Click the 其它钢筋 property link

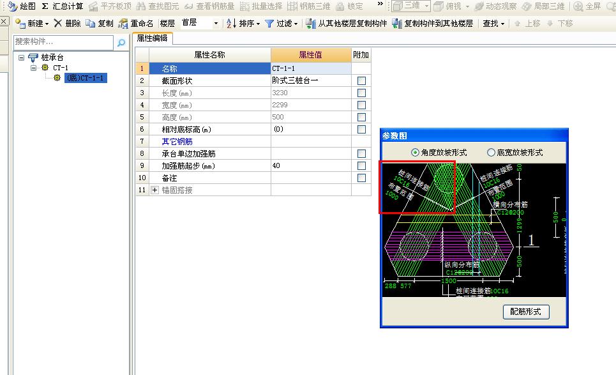(x=177, y=142)
